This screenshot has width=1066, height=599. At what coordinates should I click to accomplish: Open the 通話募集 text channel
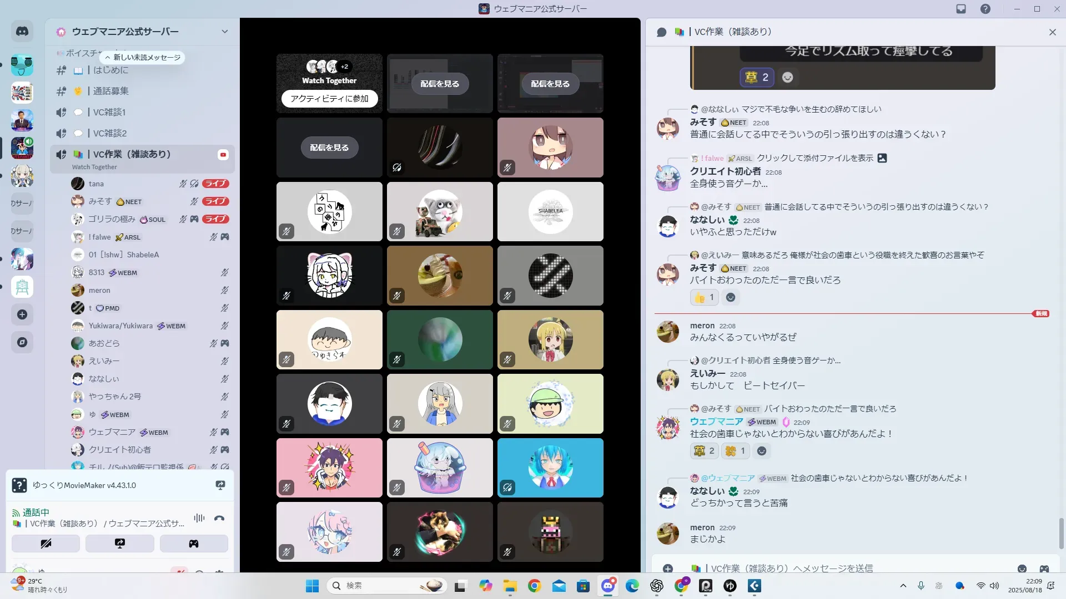click(110, 91)
